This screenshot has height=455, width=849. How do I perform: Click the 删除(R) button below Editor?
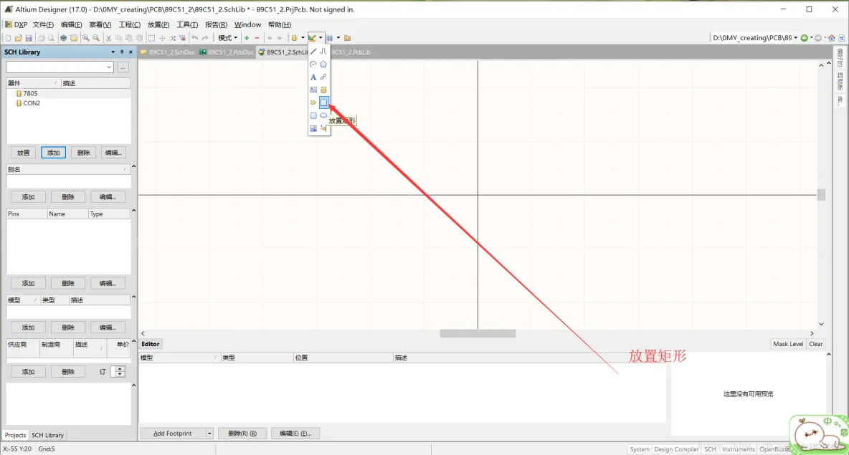click(x=242, y=434)
